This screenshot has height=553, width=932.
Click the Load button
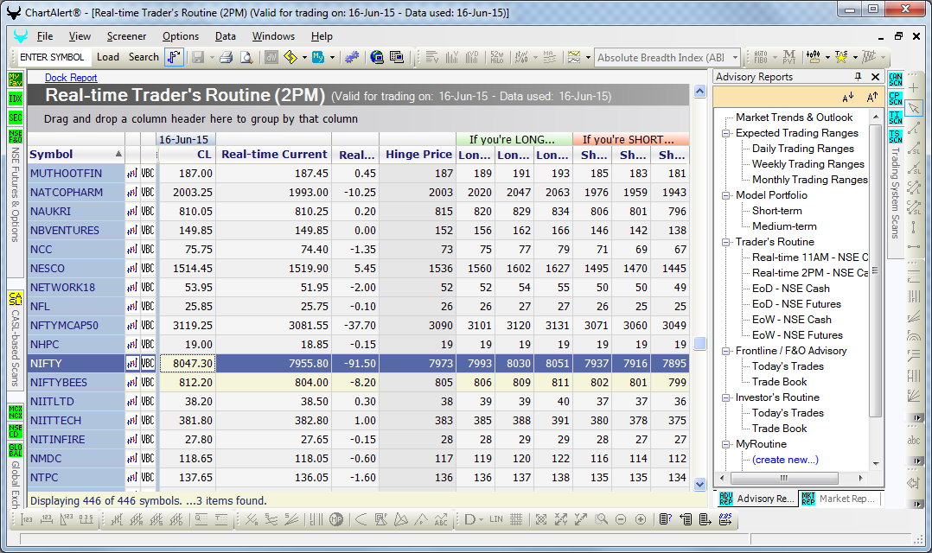pos(107,57)
